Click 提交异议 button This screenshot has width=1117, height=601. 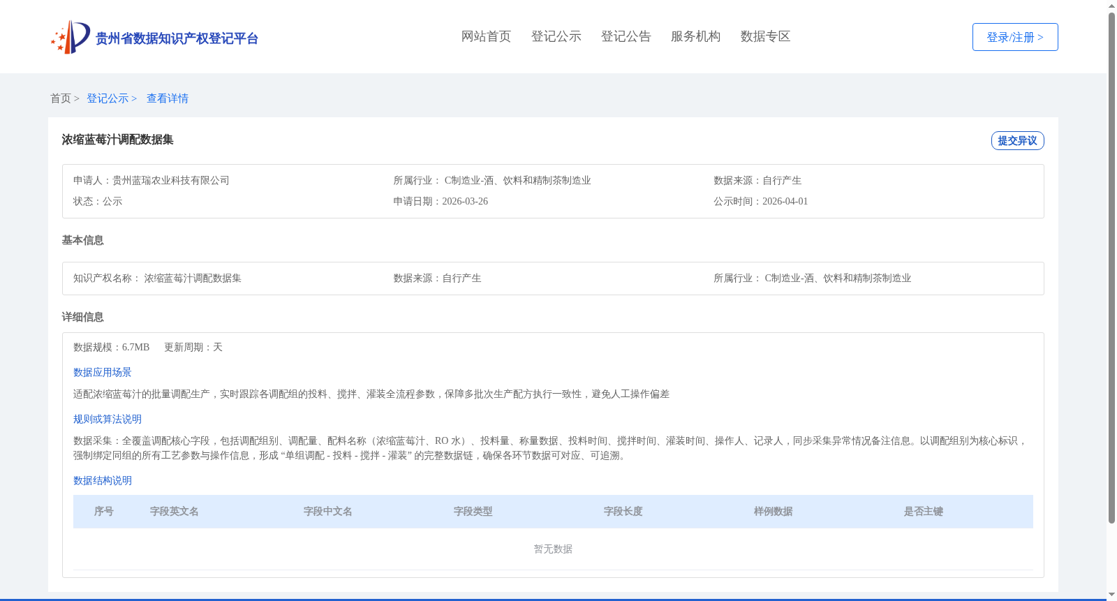[1017, 140]
